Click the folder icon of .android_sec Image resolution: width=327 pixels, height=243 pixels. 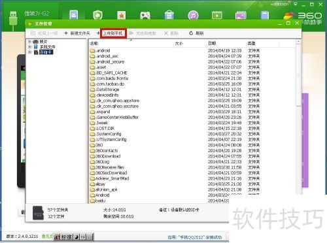93,56
